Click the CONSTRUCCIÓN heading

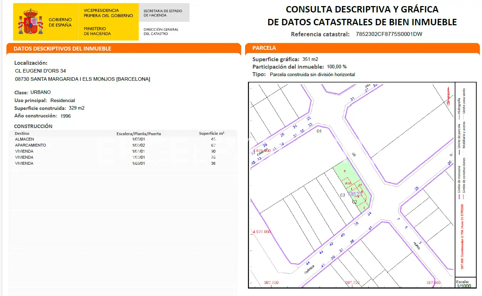point(33,126)
